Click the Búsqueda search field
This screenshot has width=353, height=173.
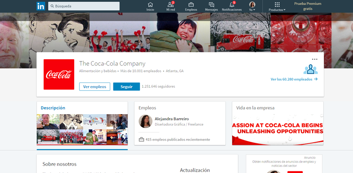pos(84,6)
